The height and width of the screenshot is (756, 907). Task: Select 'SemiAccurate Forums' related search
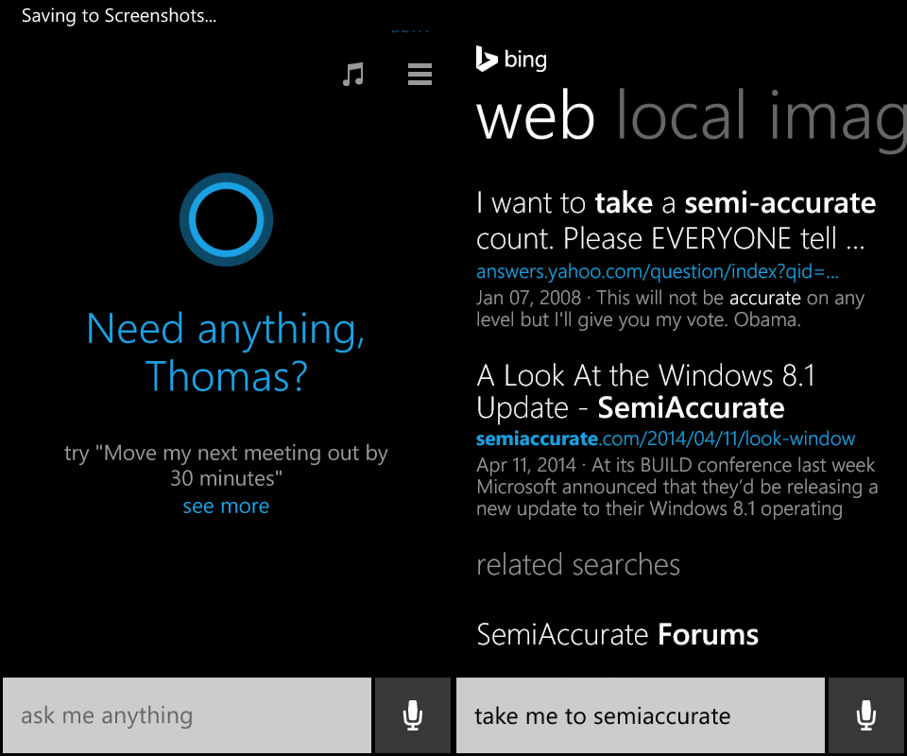pos(617,634)
